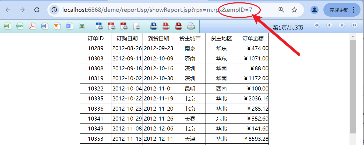Screen dimensions: 364x145
Task: Click arrival date cell 2012-10-09
Action: point(158,58)
